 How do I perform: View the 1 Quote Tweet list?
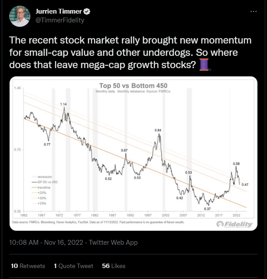pos(73,266)
